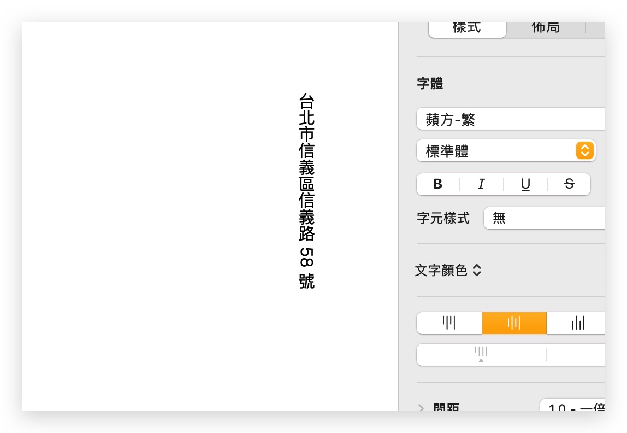Screen dimensions: 627x433
Task: Click the decrease indent icon
Action: click(x=481, y=355)
